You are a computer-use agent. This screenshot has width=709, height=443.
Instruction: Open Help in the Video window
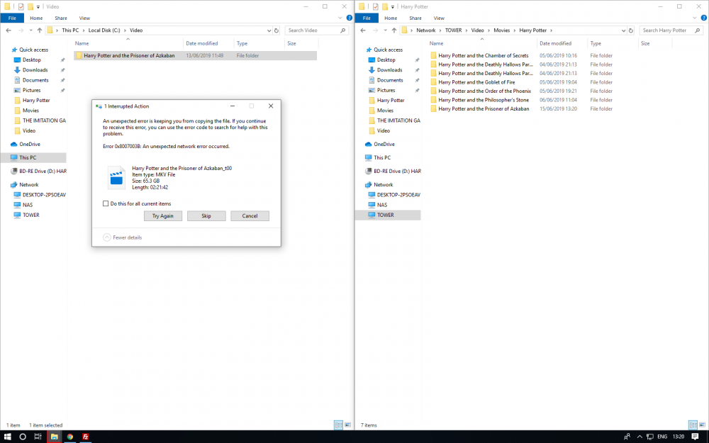(x=349, y=18)
